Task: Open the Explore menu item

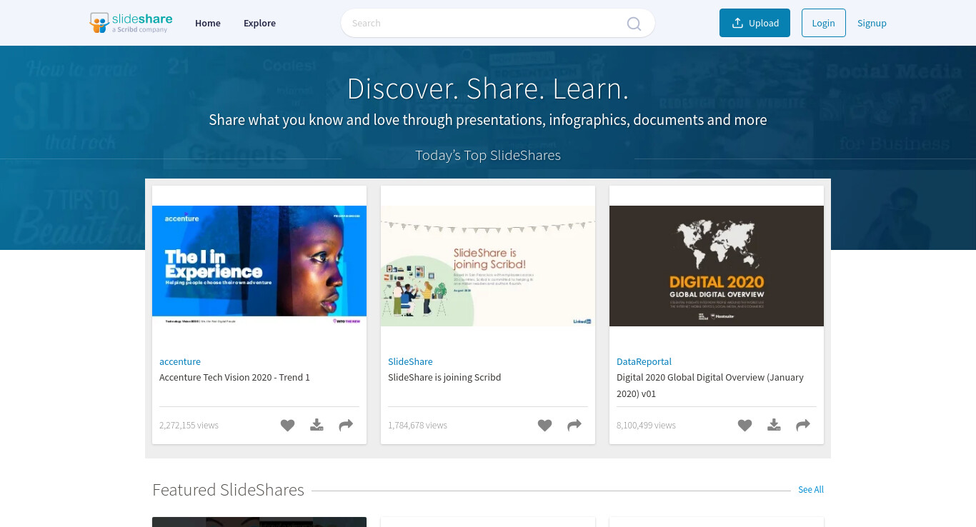Action: click(259, 23)
